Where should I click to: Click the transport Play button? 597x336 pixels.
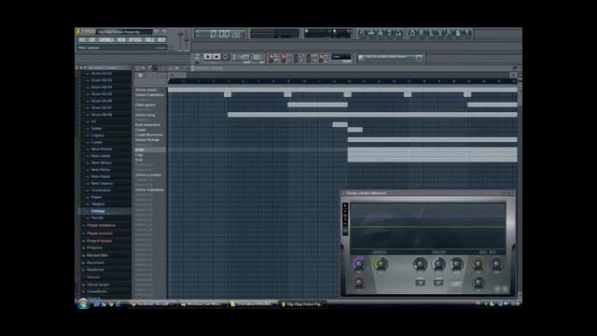click(x=208, y=57)
